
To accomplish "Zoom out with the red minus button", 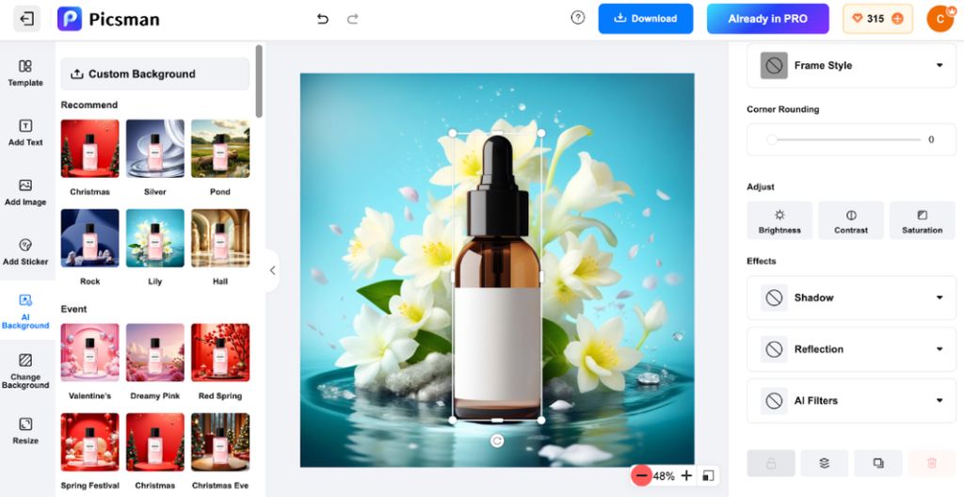I will [x=641, y=475].
